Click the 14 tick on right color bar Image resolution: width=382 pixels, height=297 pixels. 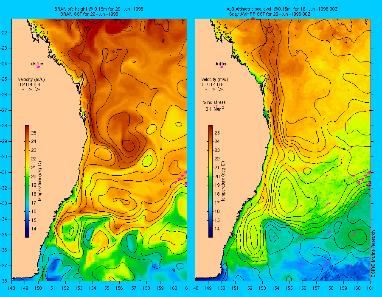tap(217, 229)
